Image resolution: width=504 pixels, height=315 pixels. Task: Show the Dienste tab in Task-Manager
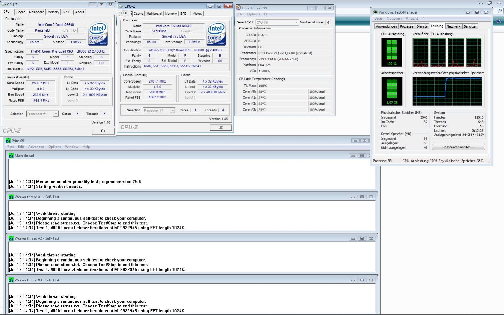point(422,26)
